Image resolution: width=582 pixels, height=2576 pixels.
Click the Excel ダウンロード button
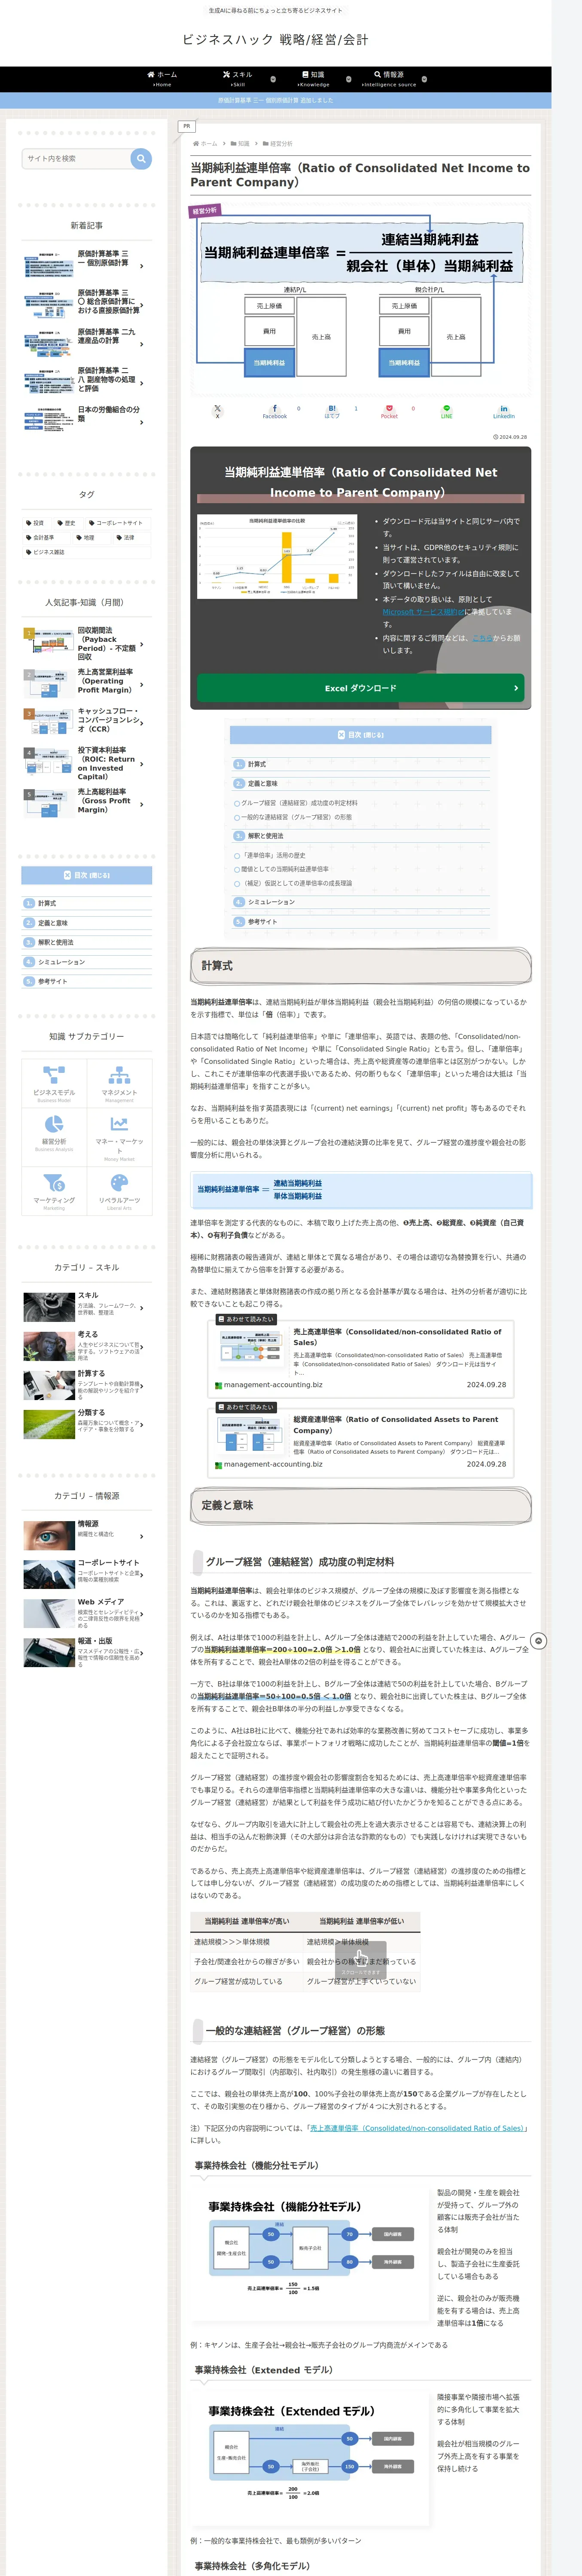tap(360, 688)
